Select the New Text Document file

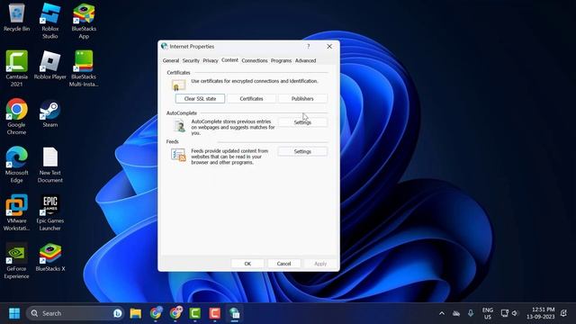tap(50, 165)
